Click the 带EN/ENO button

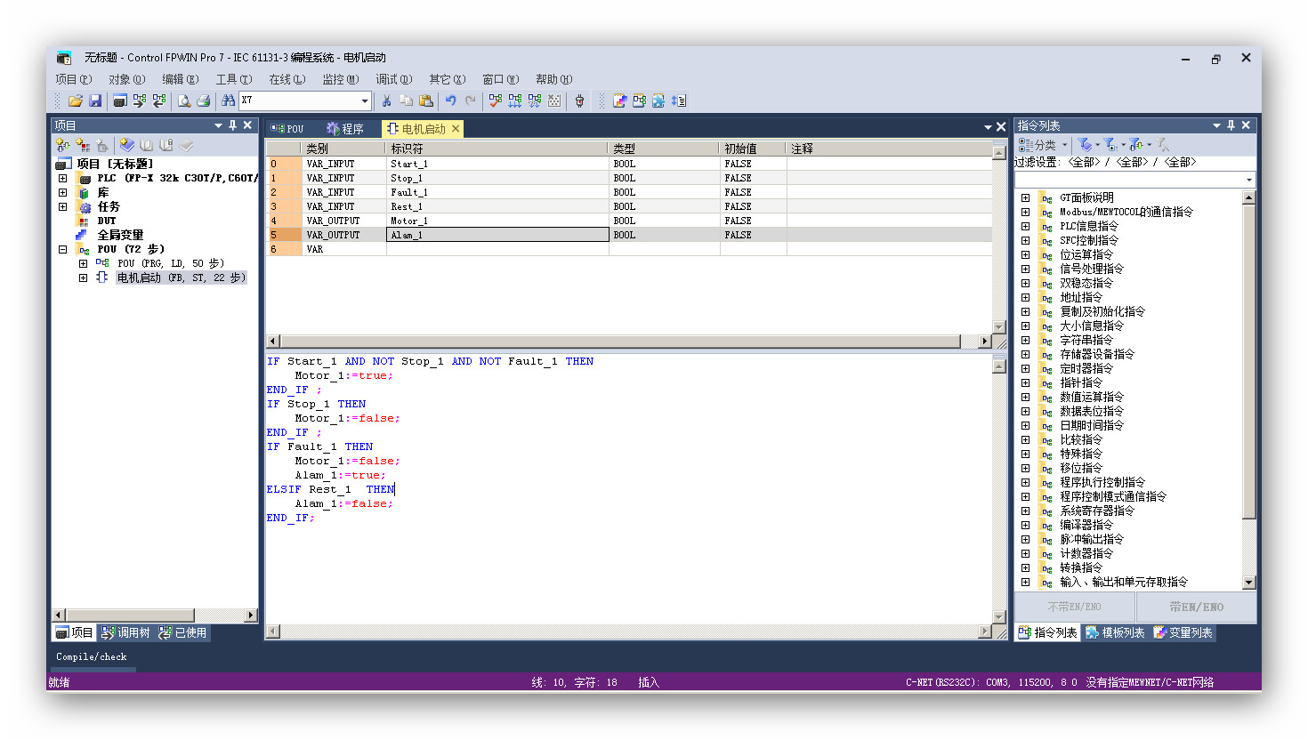[x=1196, y=607]
